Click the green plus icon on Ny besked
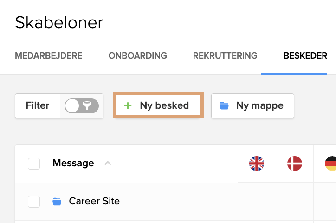The height and width of the screenshot is (223, 336). click(128, 106)
